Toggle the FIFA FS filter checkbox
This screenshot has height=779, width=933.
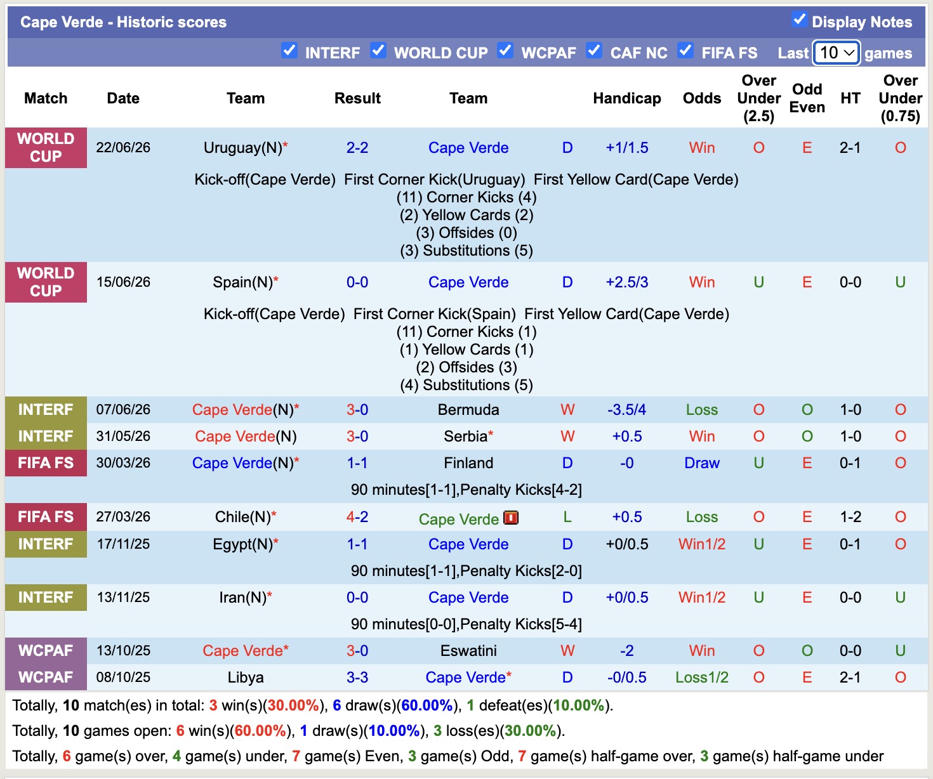pyautogui.click(x=685, y=51)
